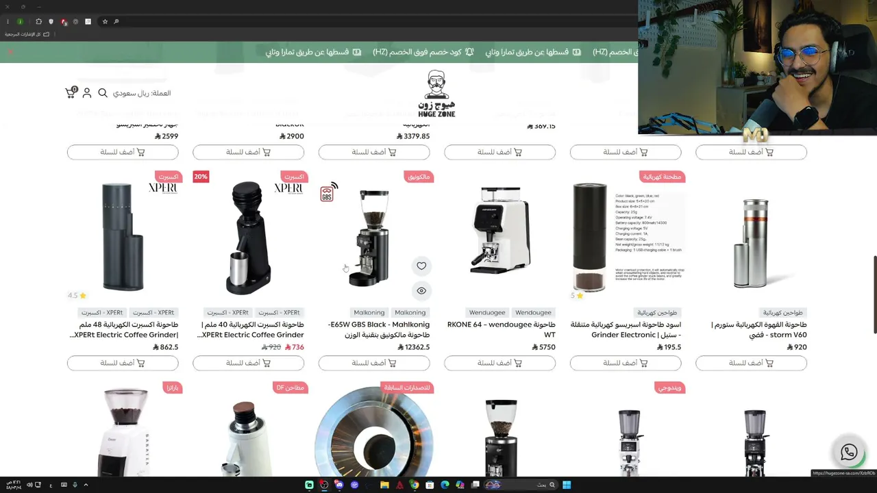Image resolution: width=877 pixels, height=493 pixels.
Task: Open the RKONE 64 wendougee title link
Action: pos(502,329)
